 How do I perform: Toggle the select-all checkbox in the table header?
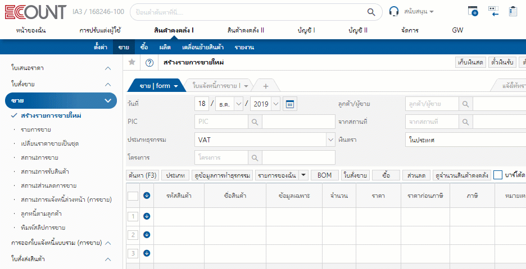click(133, 196)
